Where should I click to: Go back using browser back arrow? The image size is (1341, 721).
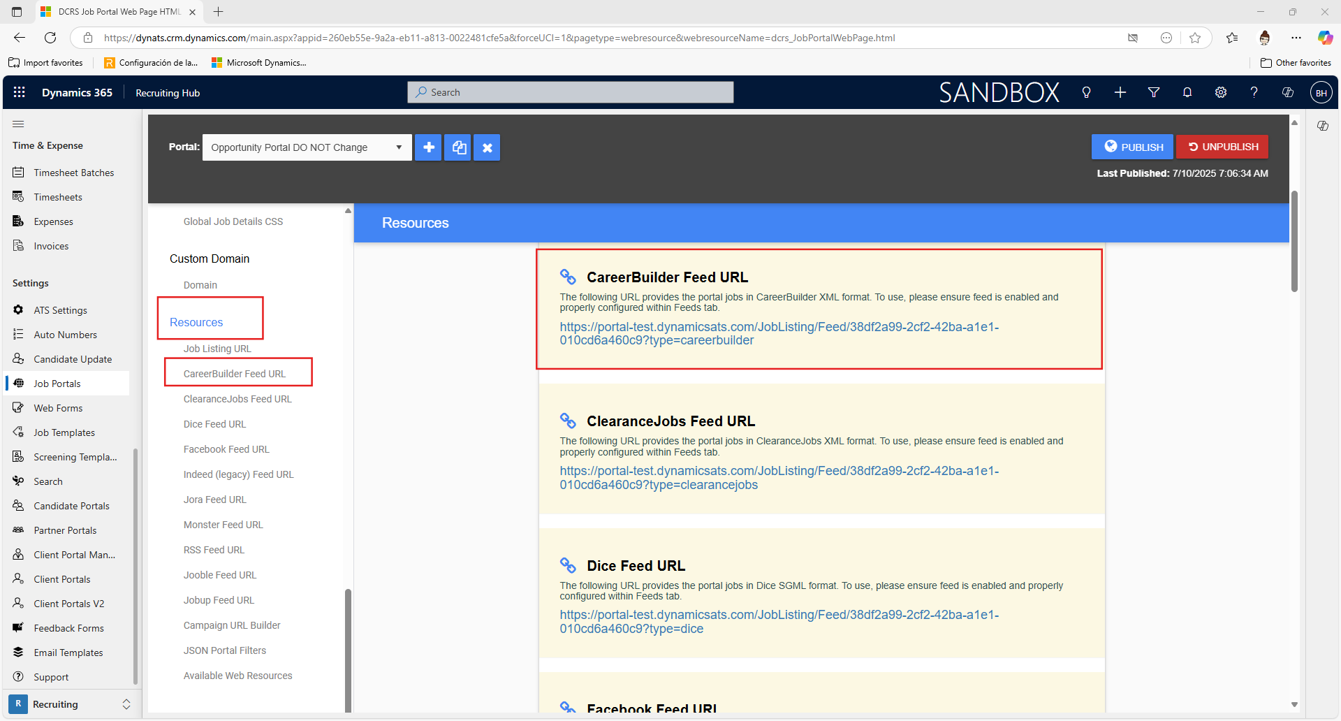tap(20, 38)
